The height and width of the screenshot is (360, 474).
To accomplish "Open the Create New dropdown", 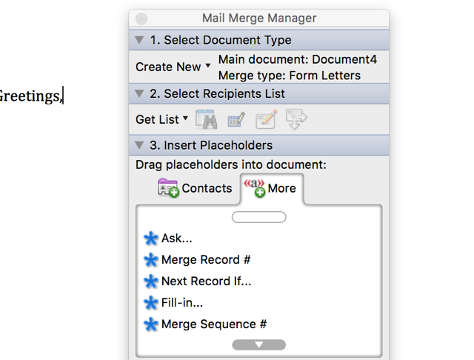I will pos(173,67).
